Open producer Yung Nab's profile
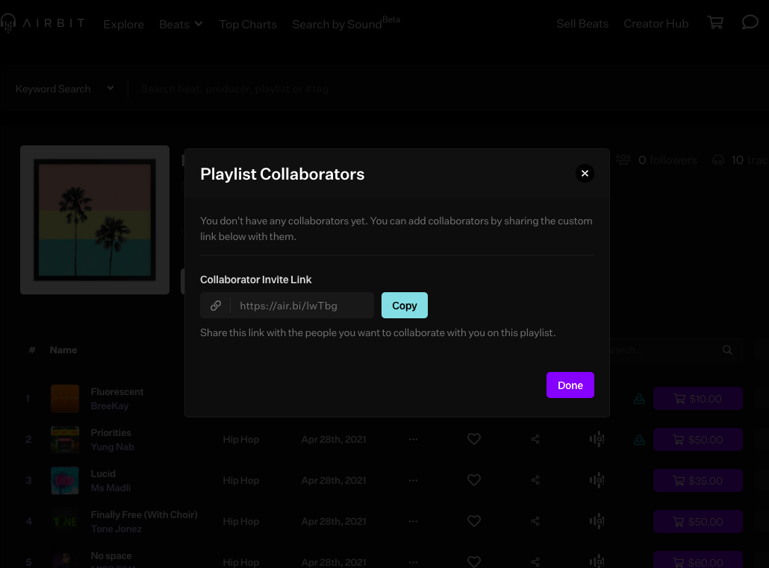The image size is (769, 568). (x=112, y=447)
